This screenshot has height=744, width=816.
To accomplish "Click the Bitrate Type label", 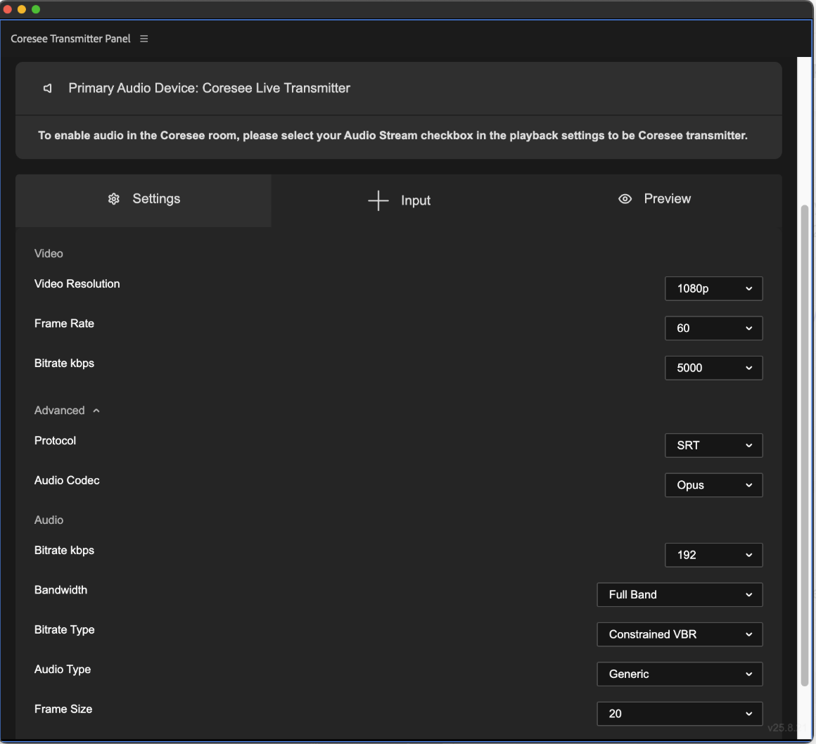I will click(65, 630).
